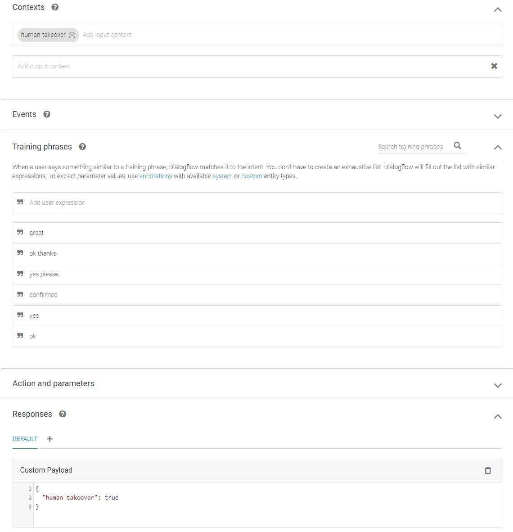Remove the human-takeover input context chip
513x532 pixels.
point(72,35)
